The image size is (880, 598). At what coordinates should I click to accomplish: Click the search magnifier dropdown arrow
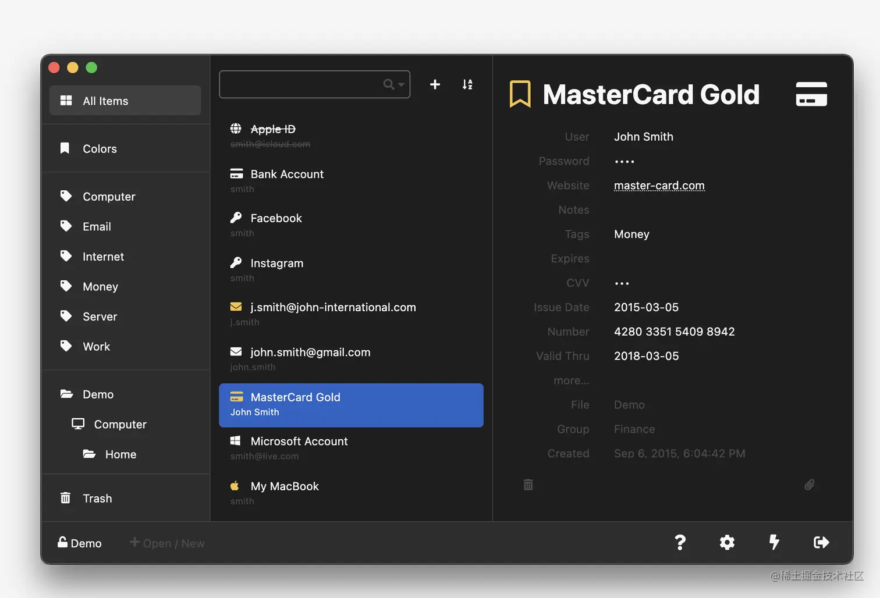[x=401, y=85]
